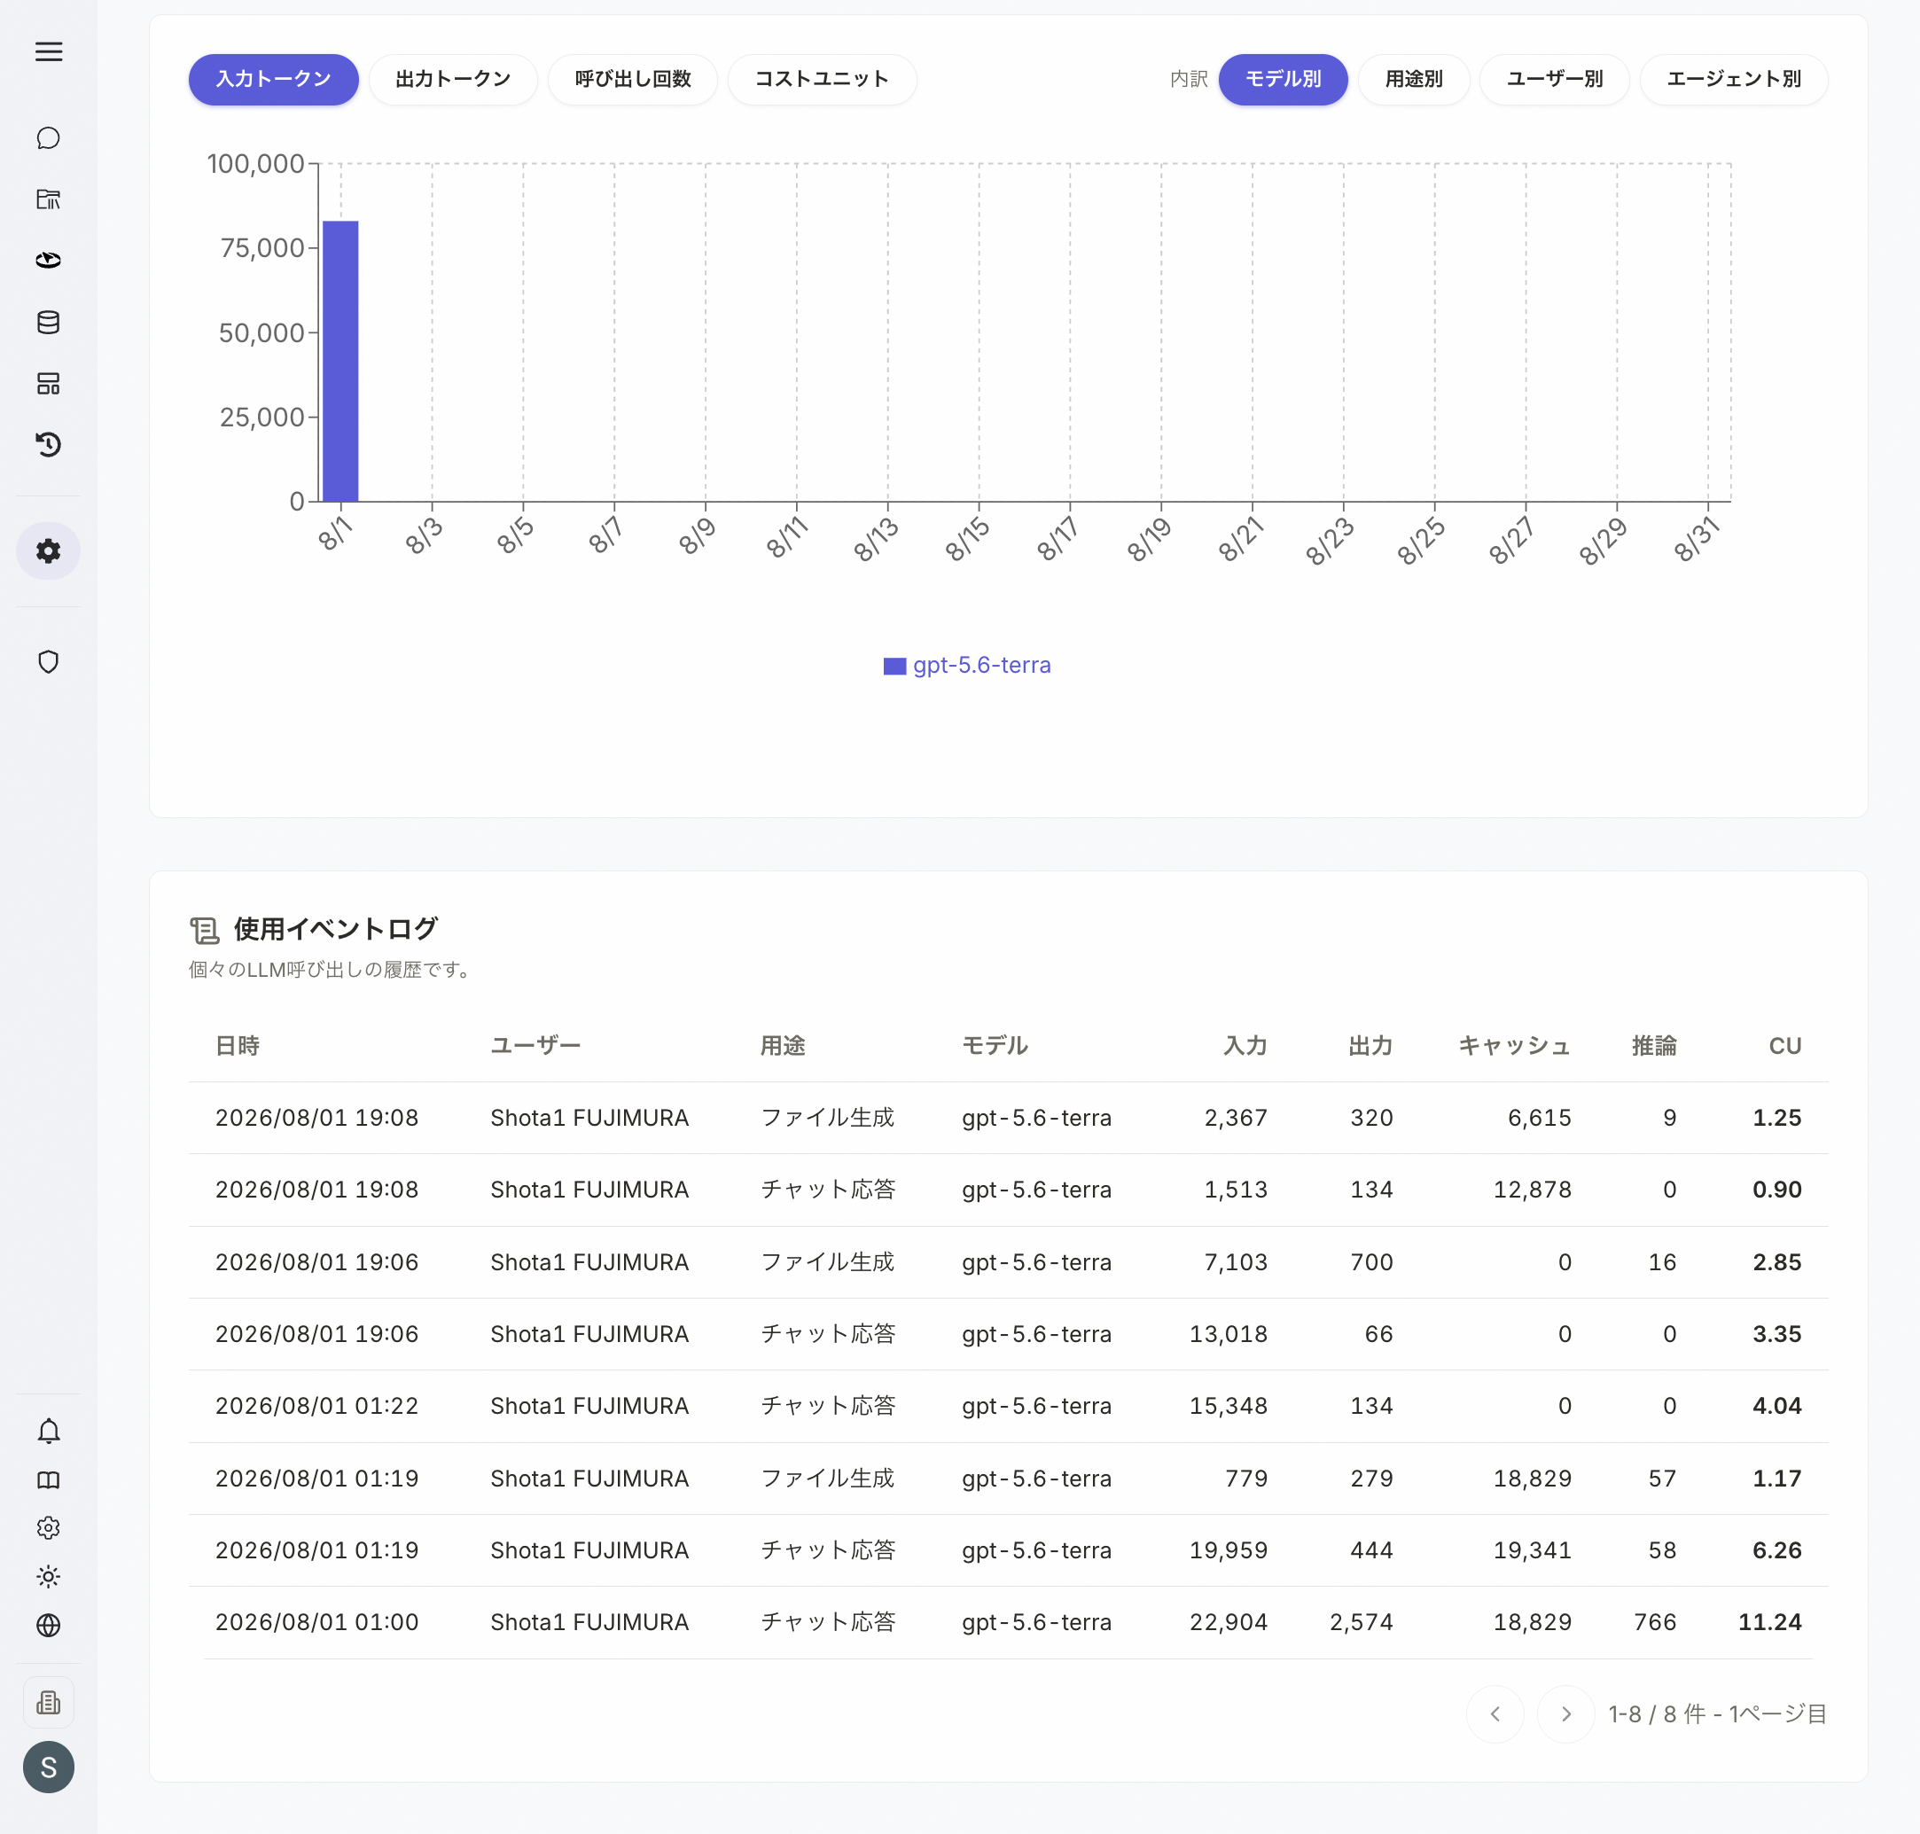Viewport: 1920px width, 1834px height.
Task: Open the chat bubble icon in sidebar
Action: [x=48, y=138]
